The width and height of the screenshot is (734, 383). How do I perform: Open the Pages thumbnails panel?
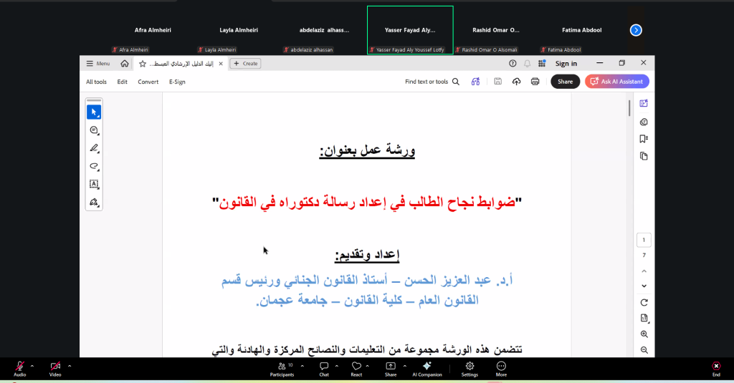pos(644,156)
